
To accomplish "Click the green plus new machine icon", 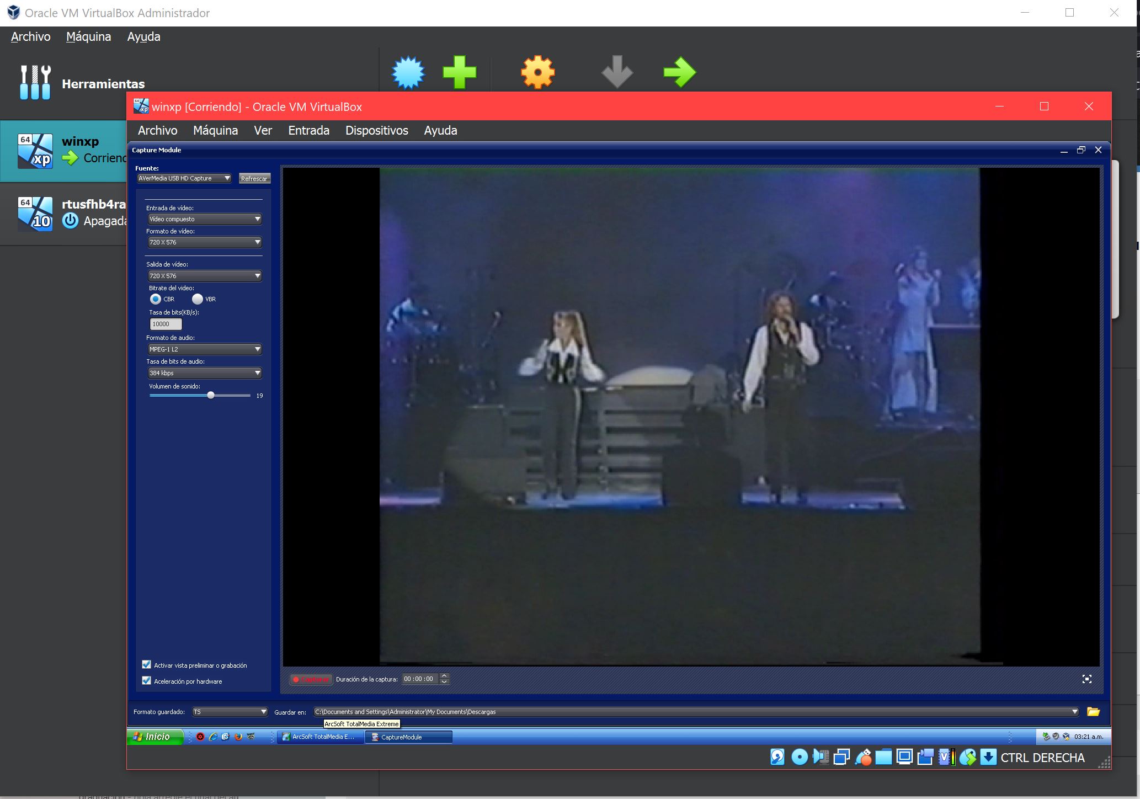I will pyautogui.click(x=459, y=72).
